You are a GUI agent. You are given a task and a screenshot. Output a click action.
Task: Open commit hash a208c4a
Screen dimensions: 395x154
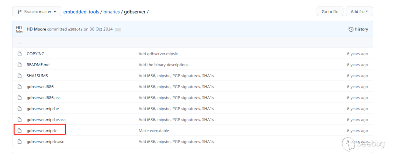coord(75,30)
